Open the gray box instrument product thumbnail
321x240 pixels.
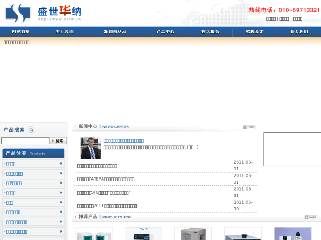tap(193, 233)
